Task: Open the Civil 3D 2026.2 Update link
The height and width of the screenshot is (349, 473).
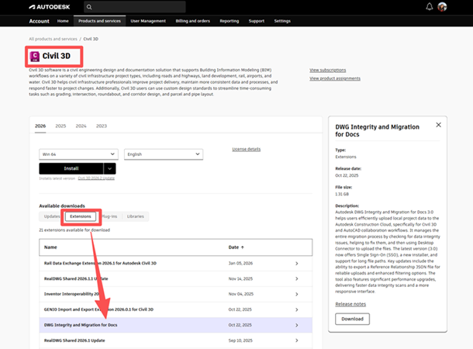Action: [96, 178]
